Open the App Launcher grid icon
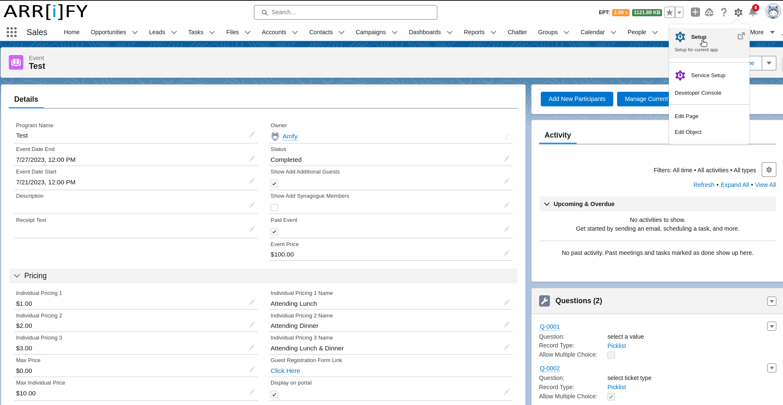 click(12, 32)
